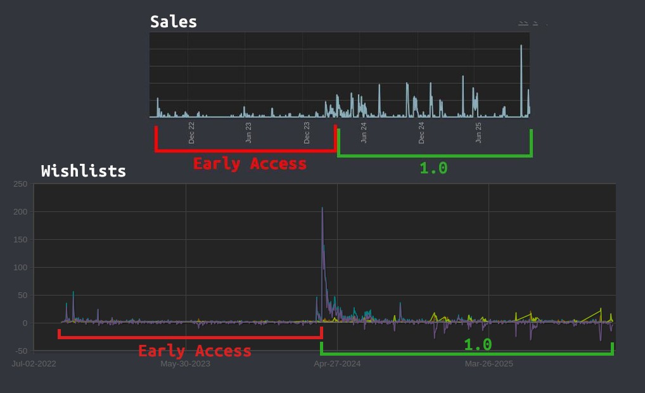645x393 pixels.
Task: Click the Sales chart title
Action: (x=173, y=22)
